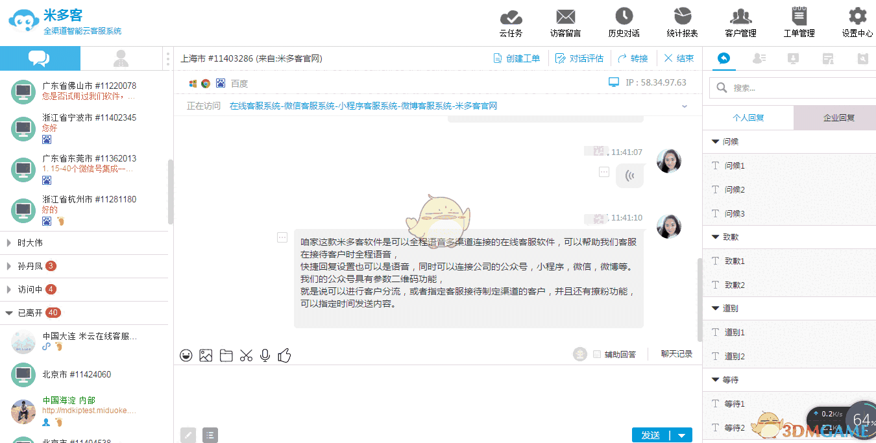Select the contacts icon in the left sidebar
This screenshot has width=876, height=443.
point(121,58)
